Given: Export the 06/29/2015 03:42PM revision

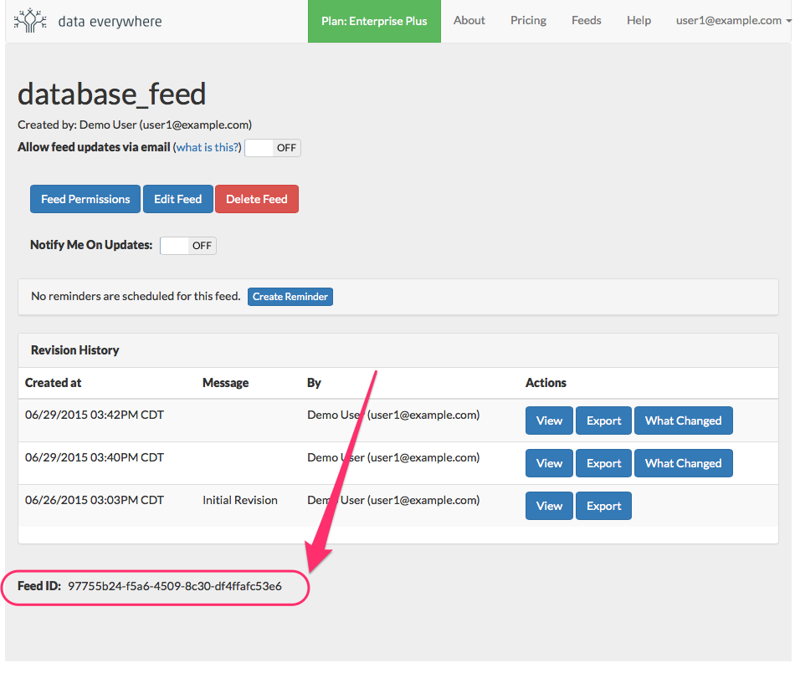Looking at the screenshot, I should pyautogui.click(x=604, y=421).
